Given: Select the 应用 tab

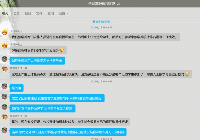Looking at the screenshot, I should (x=51, y=13).
